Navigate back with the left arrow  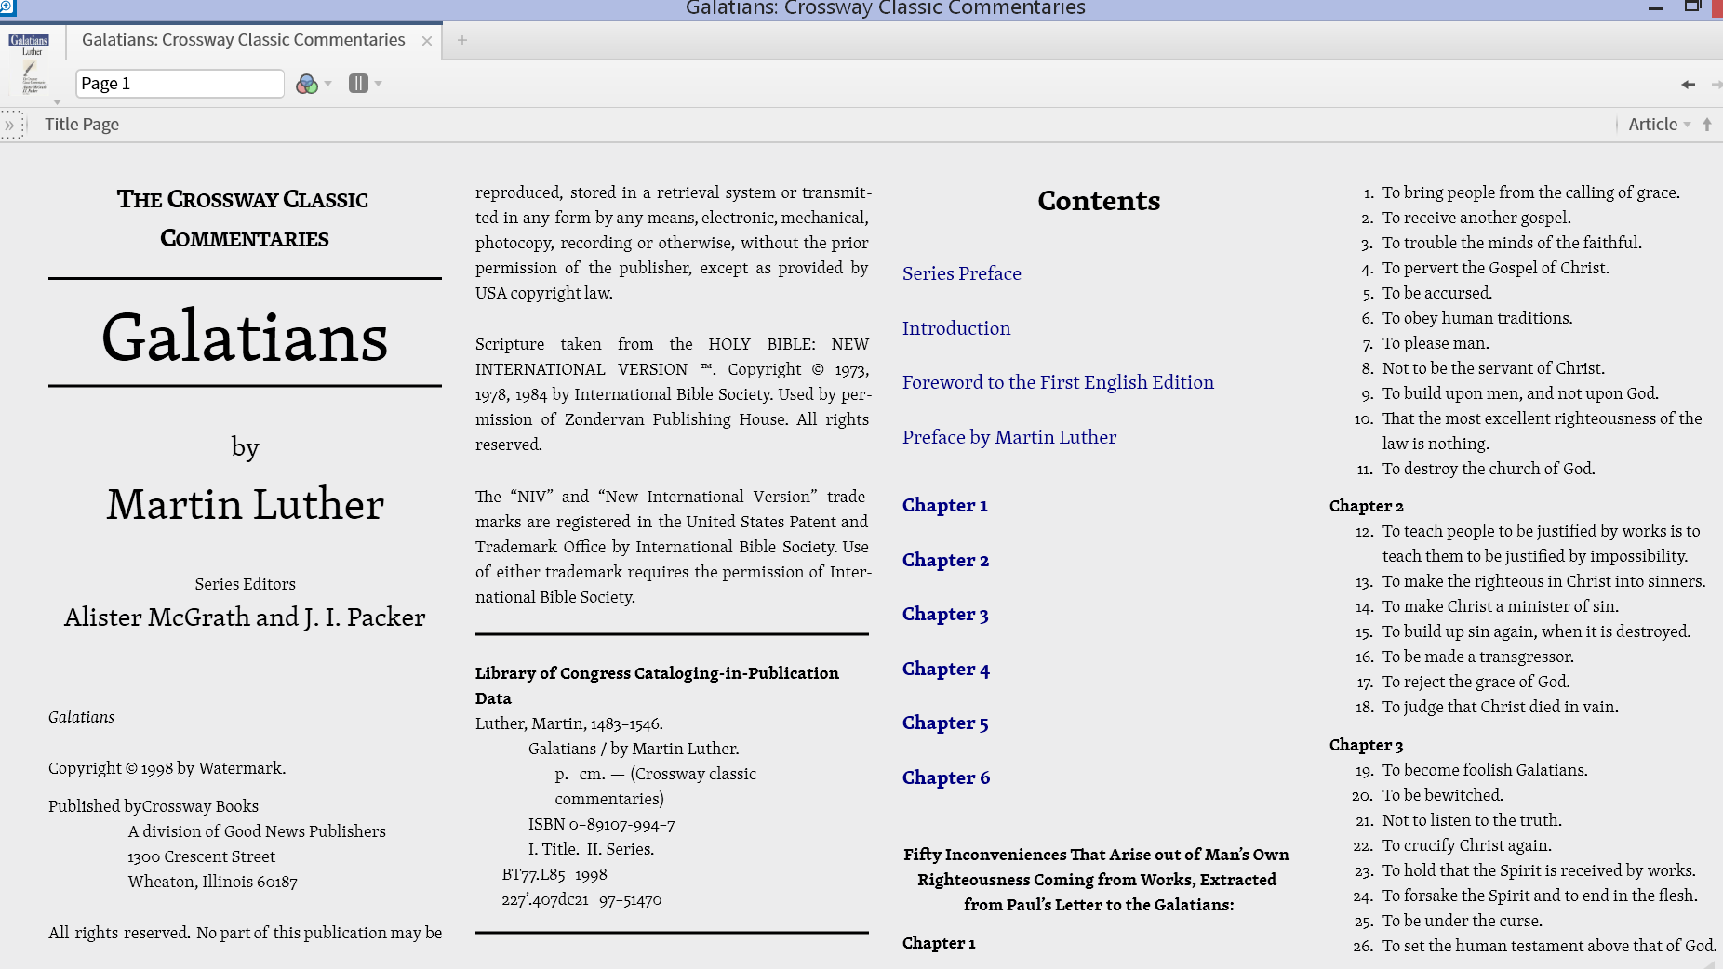[1688, 85]
